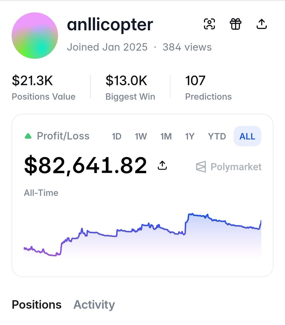The height and width of the screenshot is (325, 285).
Task: Open the profile scan/ID icon
Action: tap(209, 24)
